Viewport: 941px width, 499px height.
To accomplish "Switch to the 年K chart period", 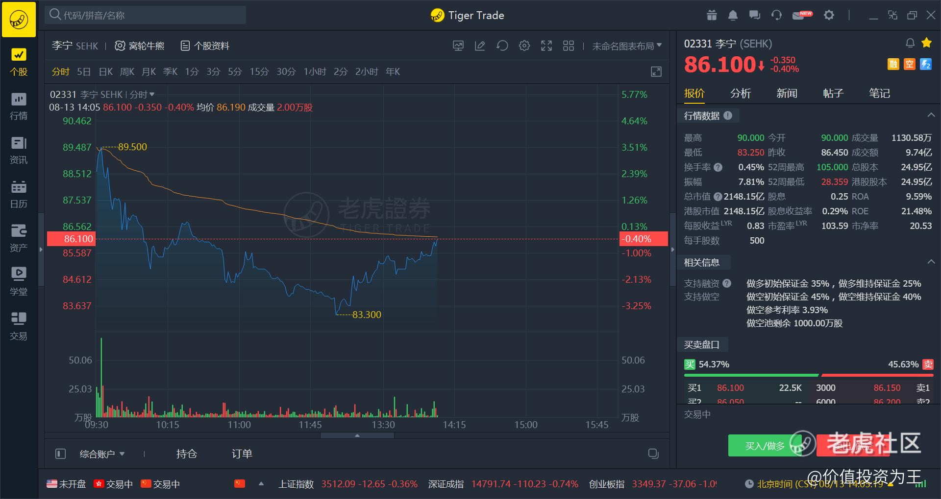I will point(393,72).
